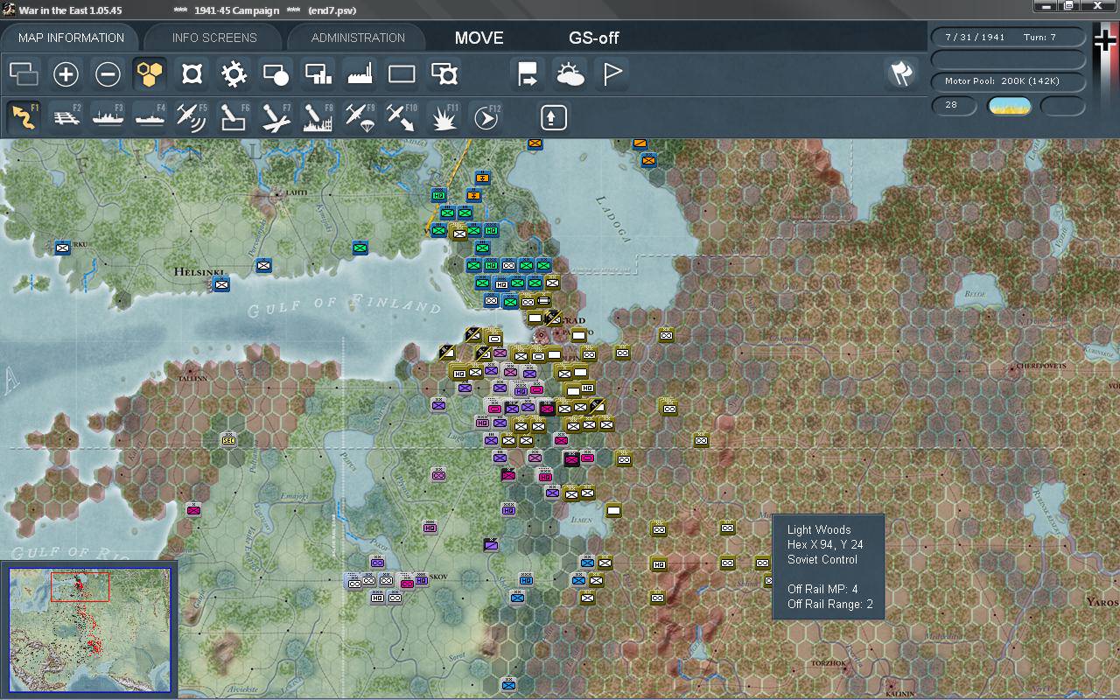1120x700 pixels.
Task: Click the crossed white flags icon
Action: pos(900,74)
